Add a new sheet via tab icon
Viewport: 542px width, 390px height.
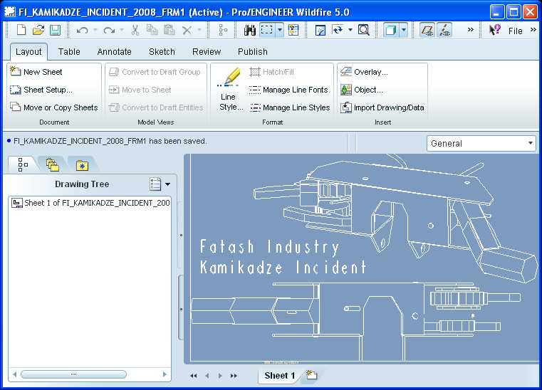click(311, 375)
